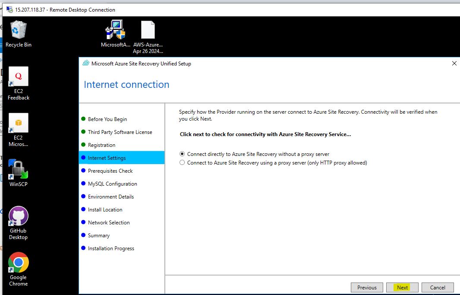Select the MySQL Configuration step
The width and height of the screenshot is (460, 295).
(x=112, y=184)
